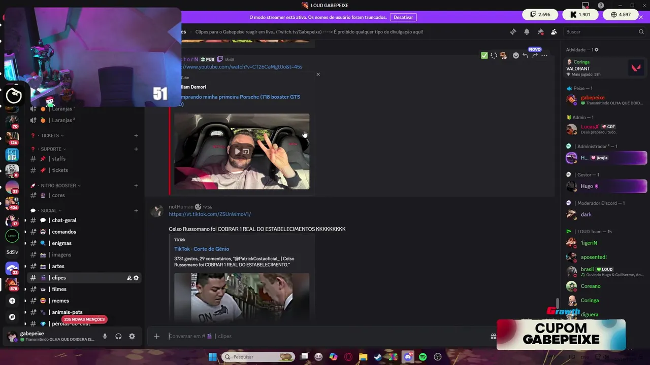Mute microphone in user panel
Image resolution: width=650 pixels, height=365 pixels.
tap(105, 336)
